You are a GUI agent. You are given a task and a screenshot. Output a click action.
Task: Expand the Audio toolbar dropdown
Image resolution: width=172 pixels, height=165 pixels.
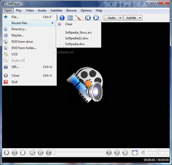(x=113, y=18)
